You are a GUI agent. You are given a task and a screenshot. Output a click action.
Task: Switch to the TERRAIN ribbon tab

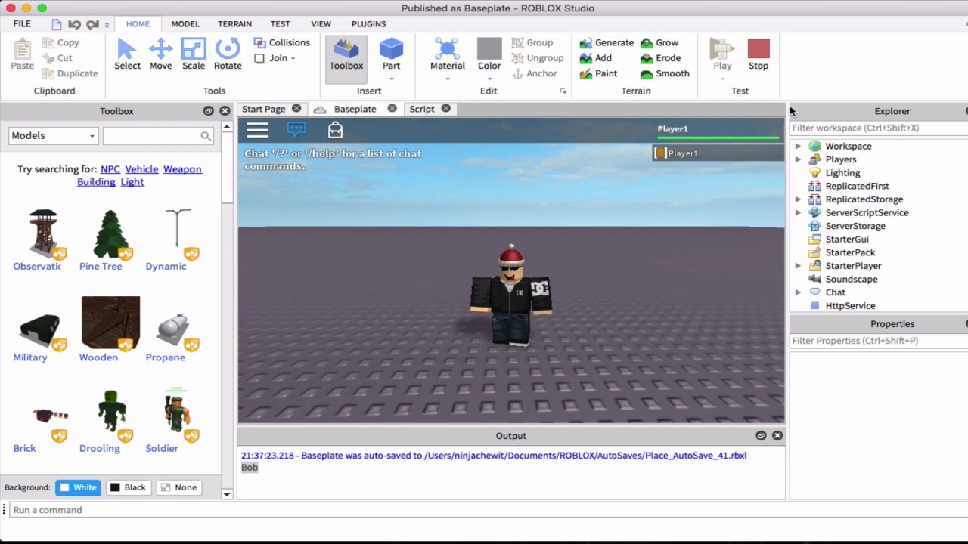click(234, 24)
